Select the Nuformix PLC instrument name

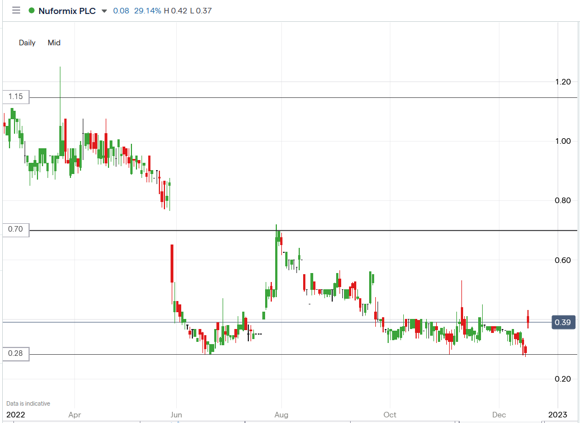point(67,11)
